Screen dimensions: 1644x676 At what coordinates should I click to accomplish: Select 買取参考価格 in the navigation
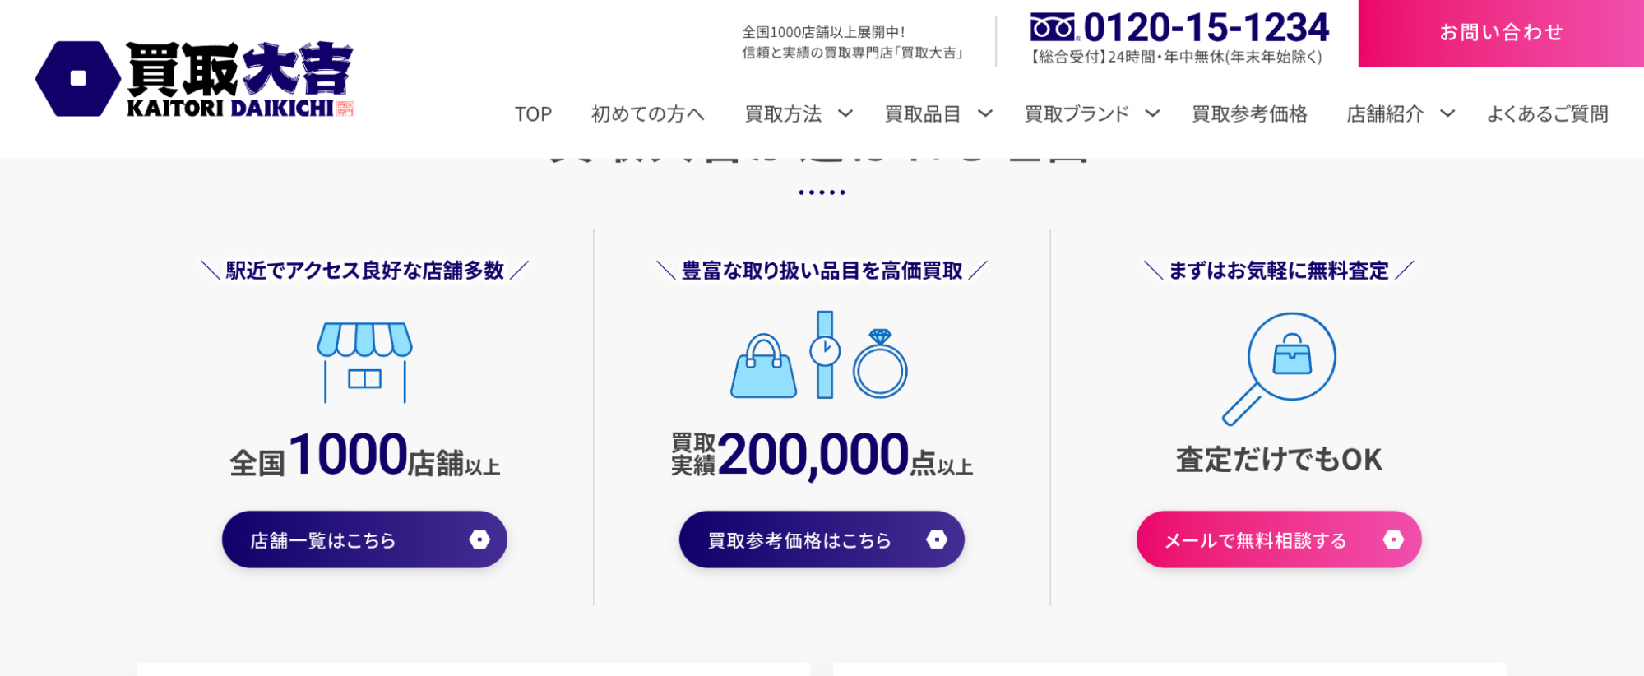1249,114
